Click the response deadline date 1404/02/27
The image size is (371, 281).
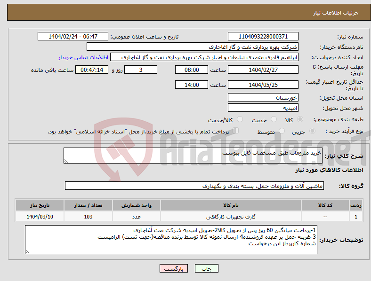(x=263, y=70)
